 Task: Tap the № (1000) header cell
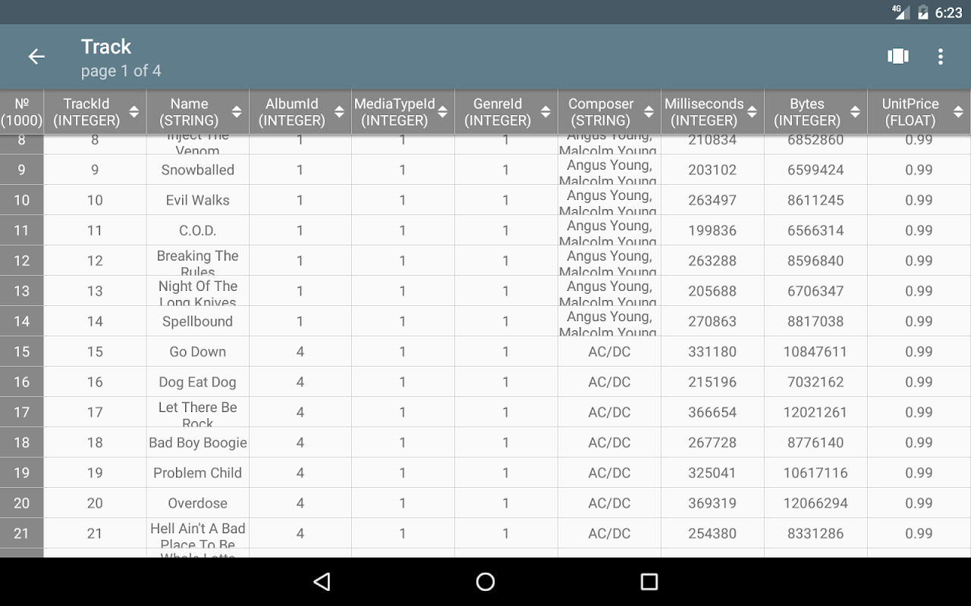click(22, 112)
